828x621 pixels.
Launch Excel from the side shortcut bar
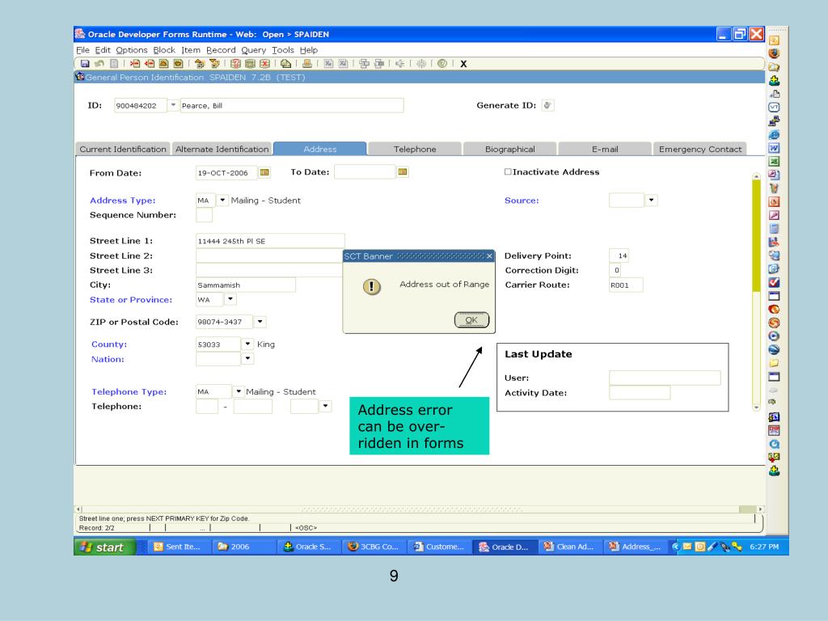[774, 162]
